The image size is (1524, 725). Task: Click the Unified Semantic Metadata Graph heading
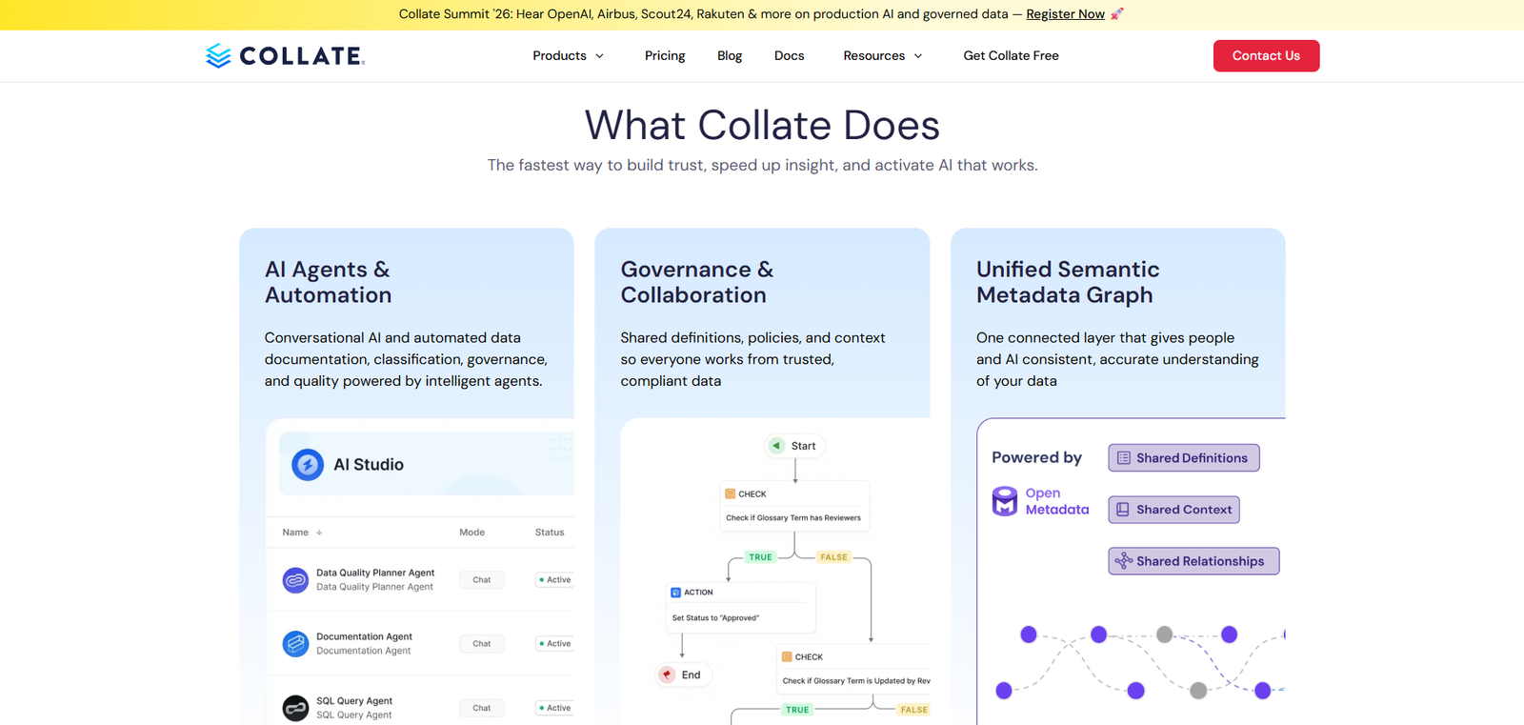click(x=1068, y=282)
